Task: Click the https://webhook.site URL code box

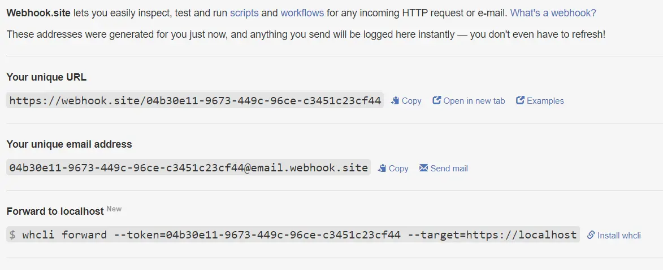Action: (x=195, y=101)
